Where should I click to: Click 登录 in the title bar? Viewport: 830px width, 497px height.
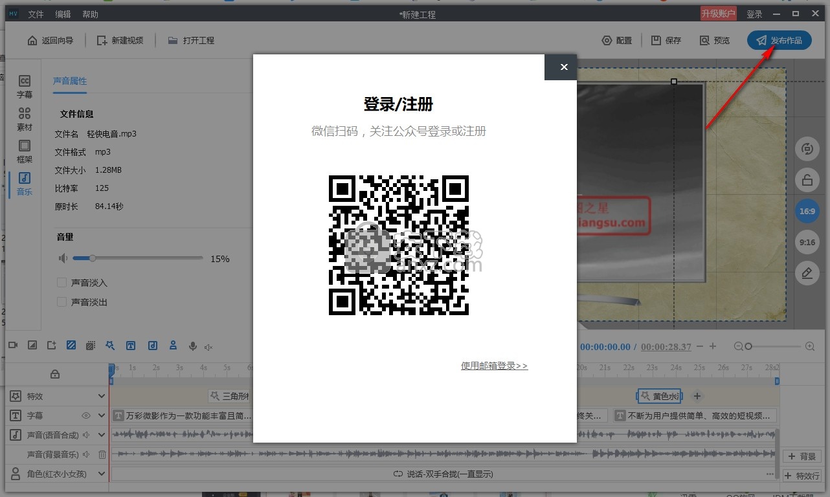754,14
